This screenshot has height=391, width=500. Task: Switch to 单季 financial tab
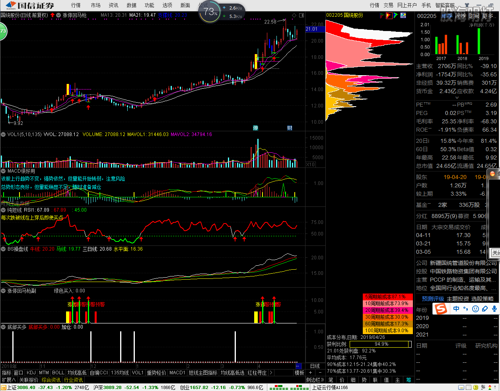[447, 16]
